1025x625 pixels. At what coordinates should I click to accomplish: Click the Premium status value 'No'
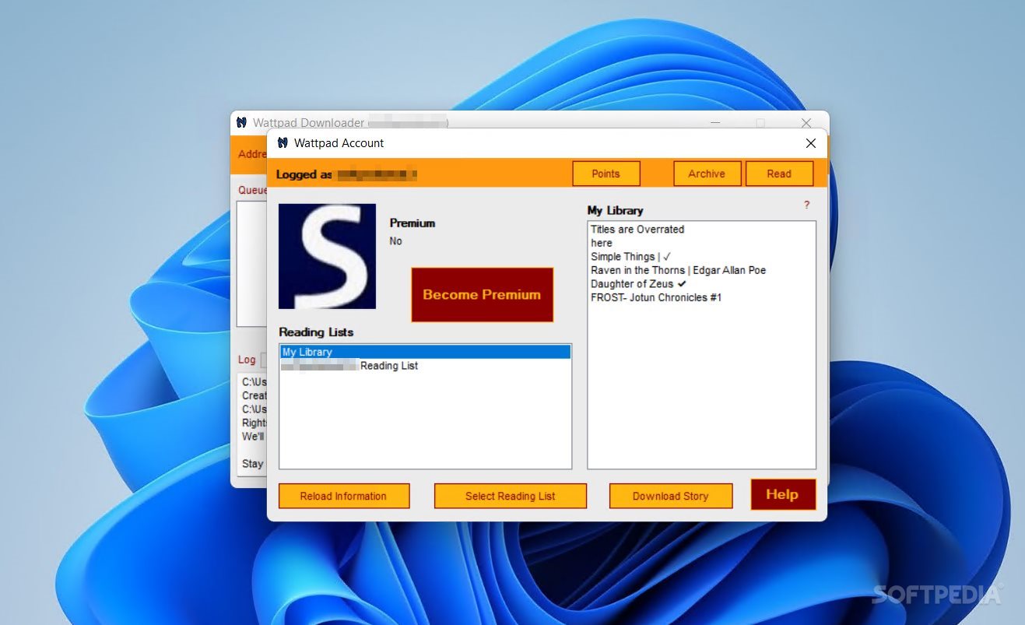[396, 241]
